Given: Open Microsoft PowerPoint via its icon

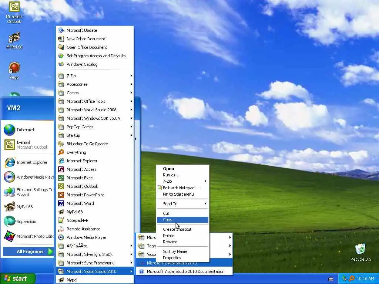Looking at the screenshot, I should [61, 195].
